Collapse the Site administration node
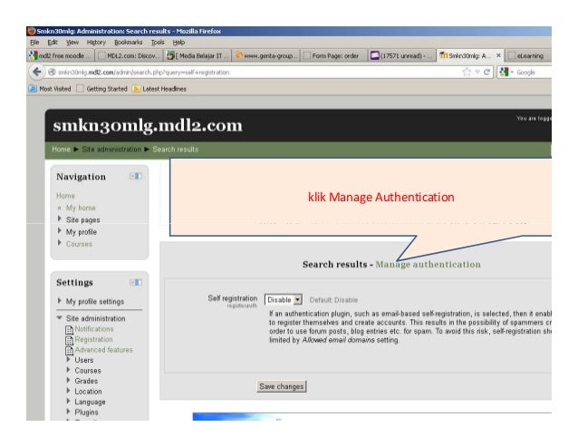This screenshot has height=447, width=578. click(x=60, y=317)
